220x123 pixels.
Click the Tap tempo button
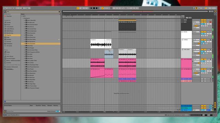(x=5, y=8)
